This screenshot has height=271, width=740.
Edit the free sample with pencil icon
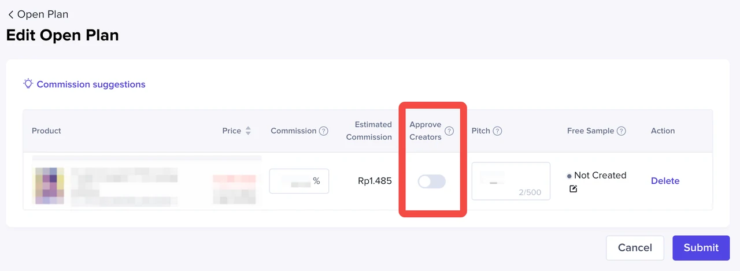click(x=573, y=189)
